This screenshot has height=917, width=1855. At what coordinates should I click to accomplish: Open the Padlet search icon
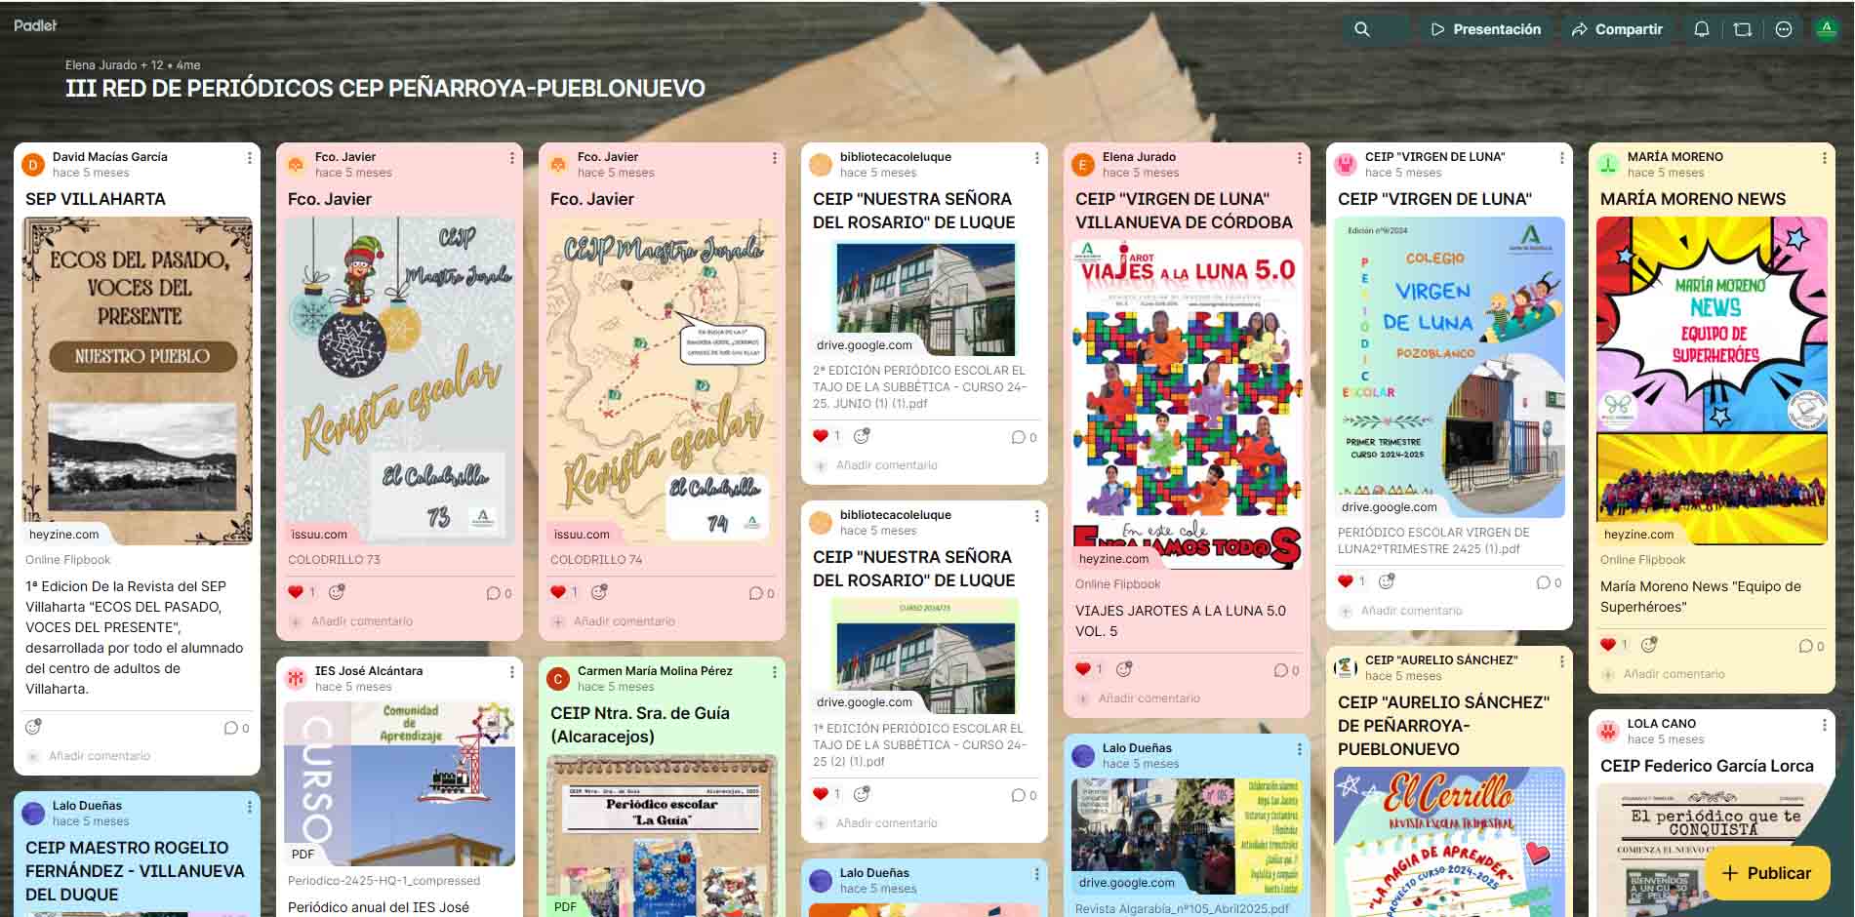tap(1362, 29)
